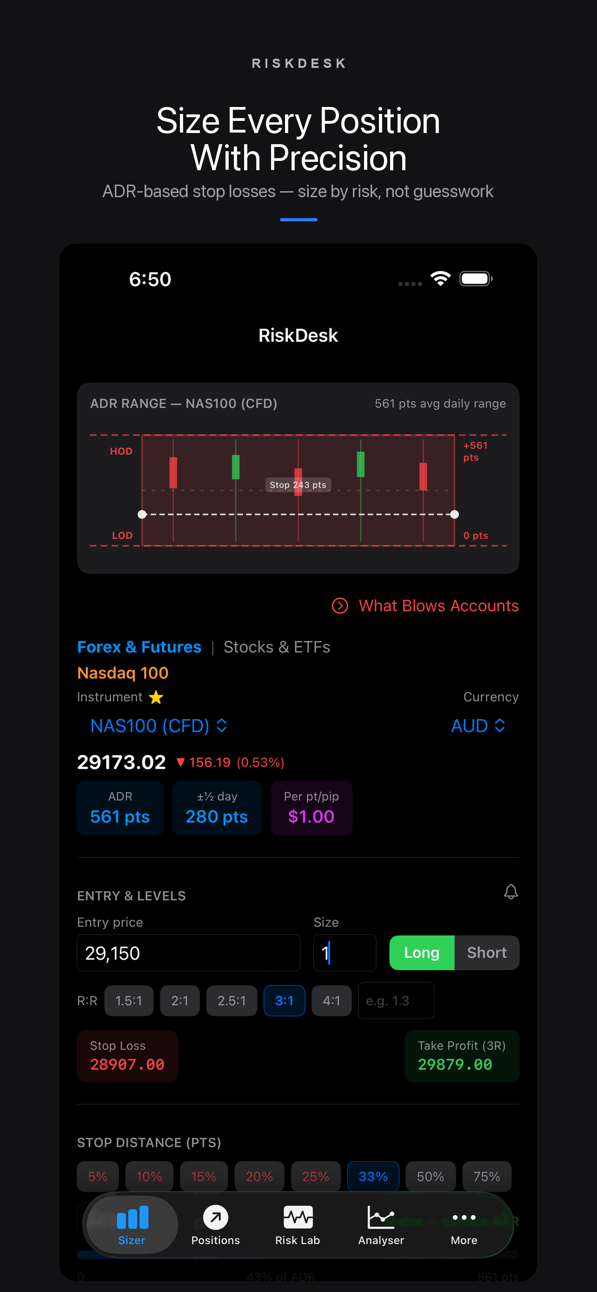Switch to Stocks & ETFs tab

[x=277, y=647]
